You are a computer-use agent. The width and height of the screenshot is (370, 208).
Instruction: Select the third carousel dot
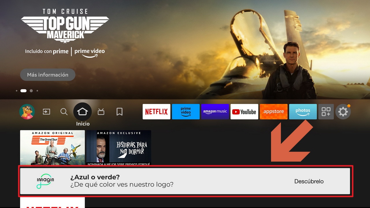coord(31,91)
